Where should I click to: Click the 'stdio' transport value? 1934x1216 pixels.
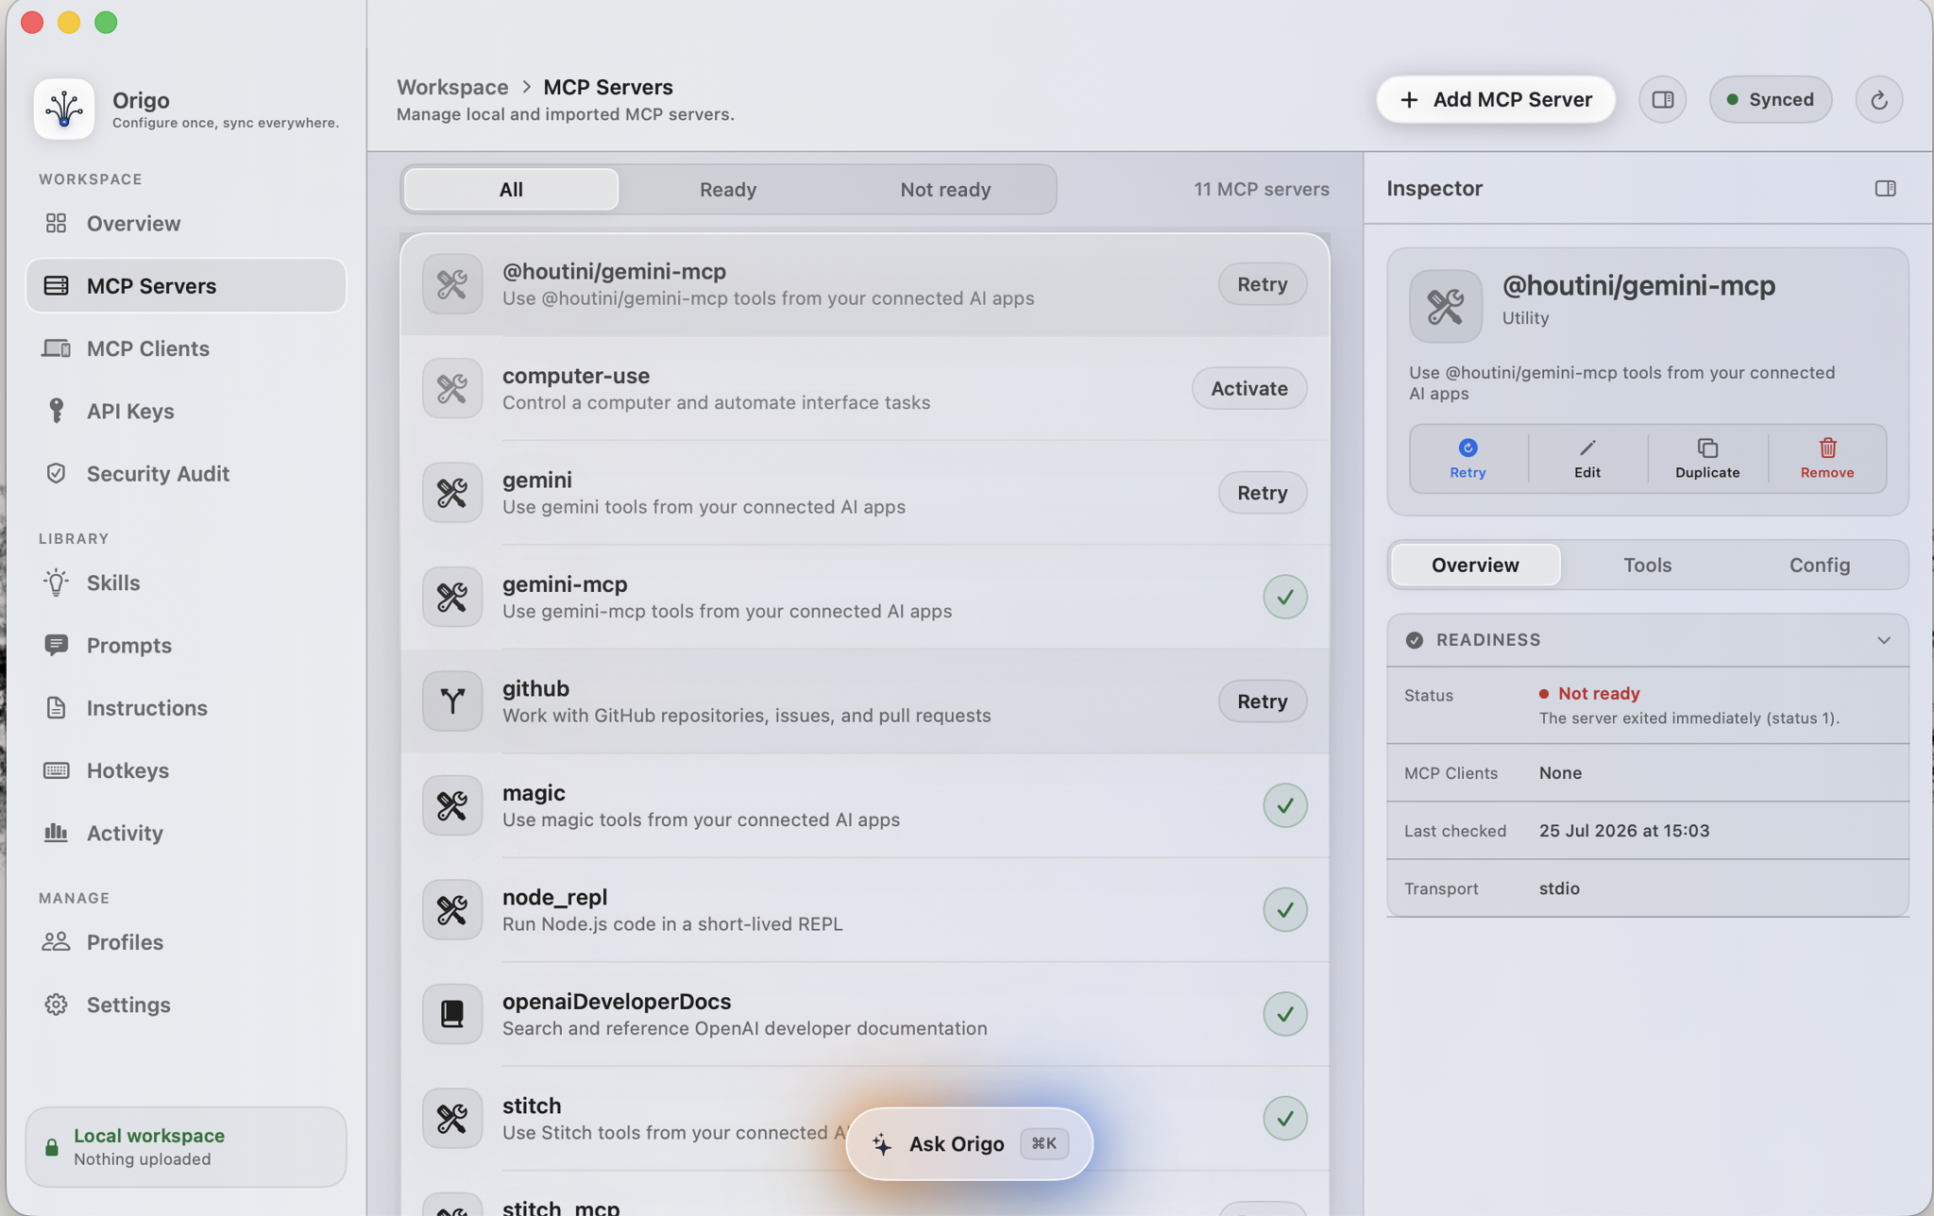click(1559, 888)
